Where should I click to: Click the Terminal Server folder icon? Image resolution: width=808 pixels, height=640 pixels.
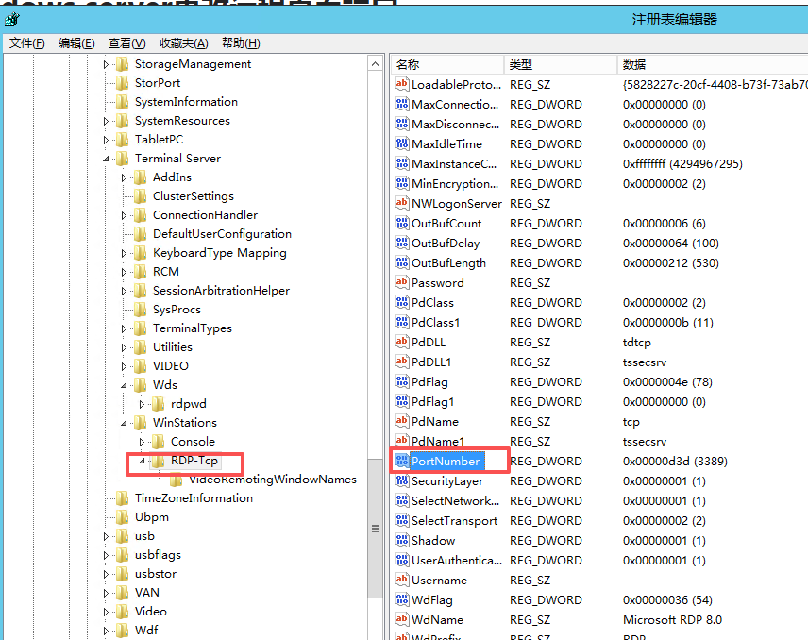click(122, 159)
